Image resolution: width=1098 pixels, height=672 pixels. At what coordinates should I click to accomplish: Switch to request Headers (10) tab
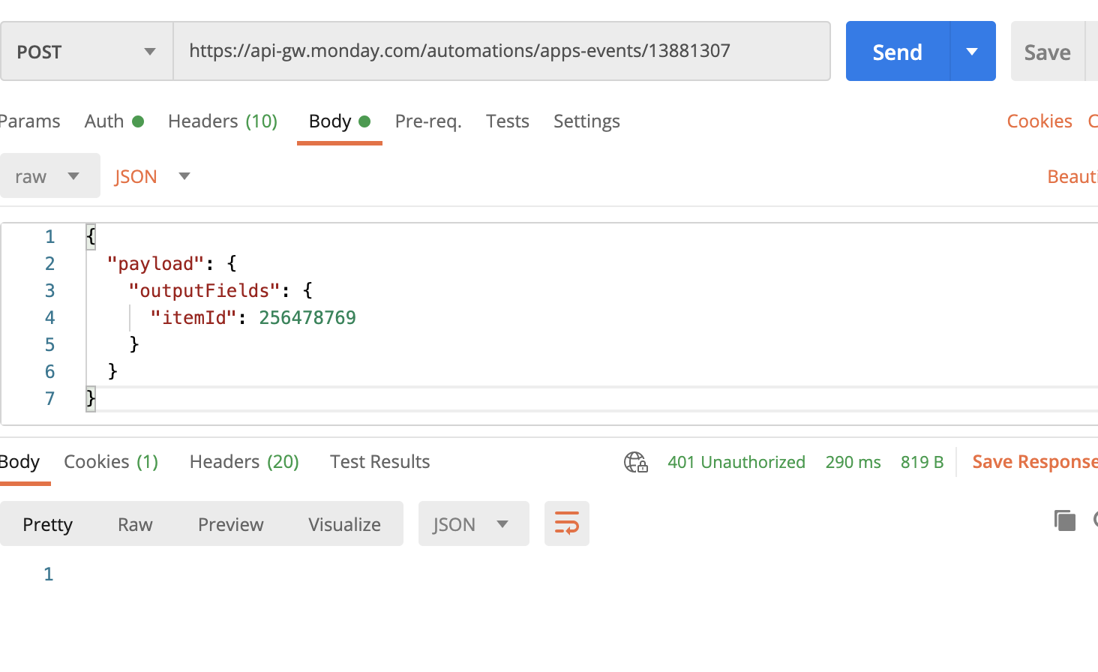[x=223, y=121]
